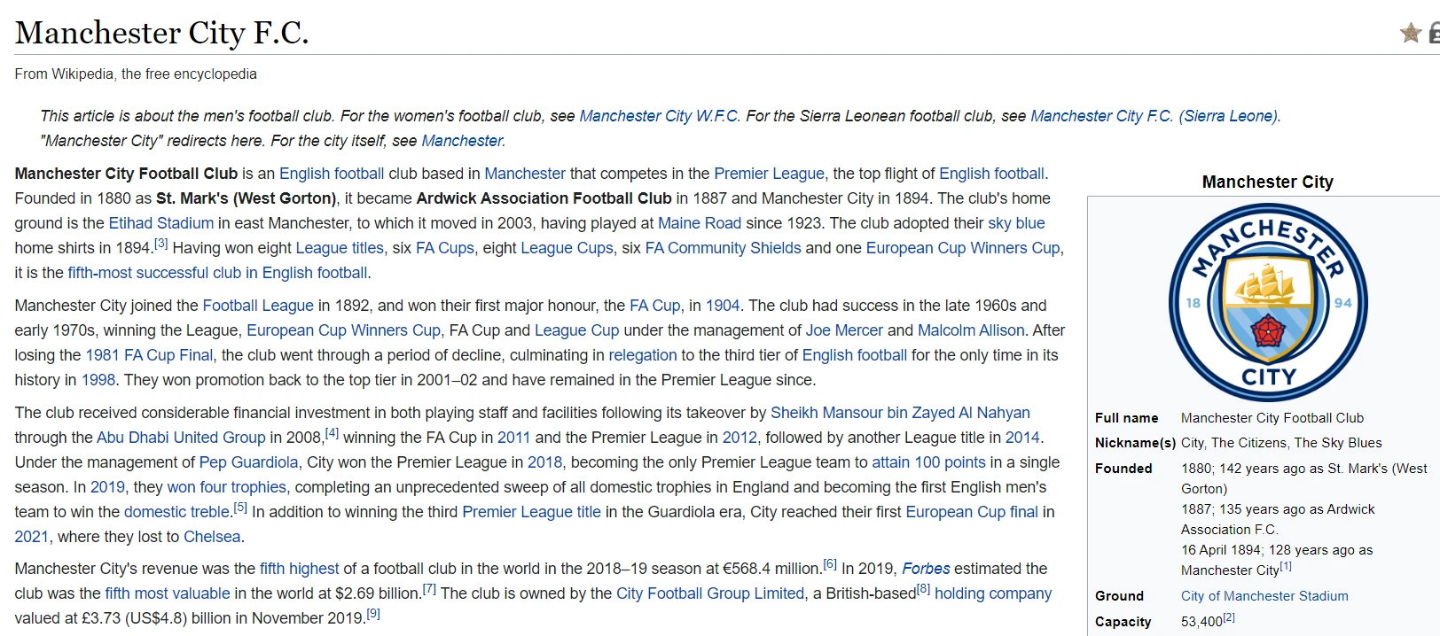
Task: Click the City of Manchester Stadium infobox link
Action: [1264, 596]
